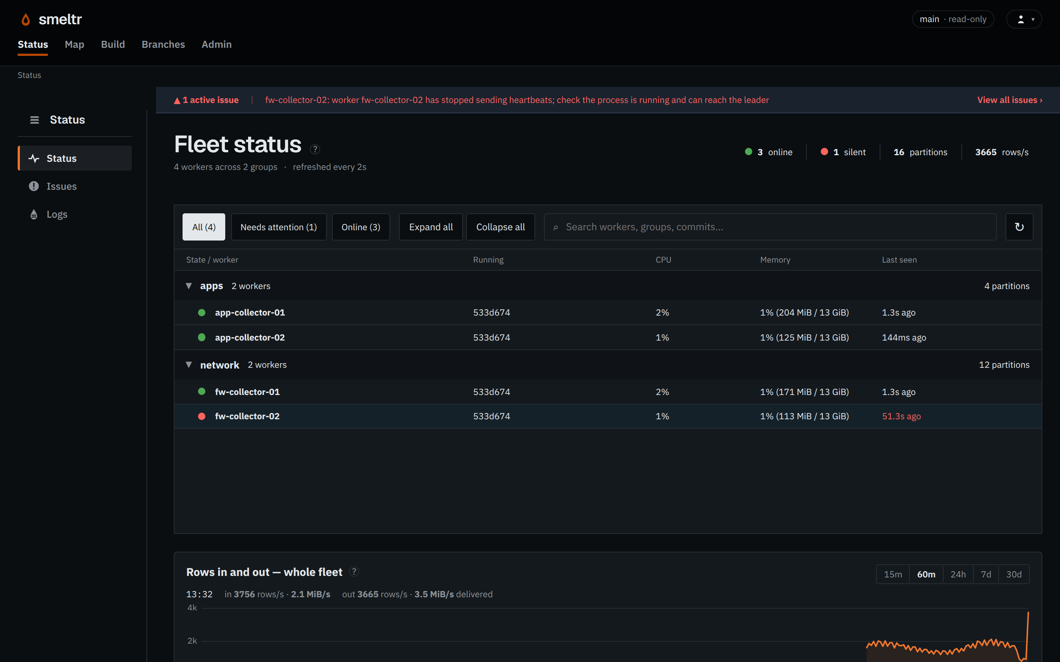Click the fw-collector-02 heartbeat alert message

517,100
